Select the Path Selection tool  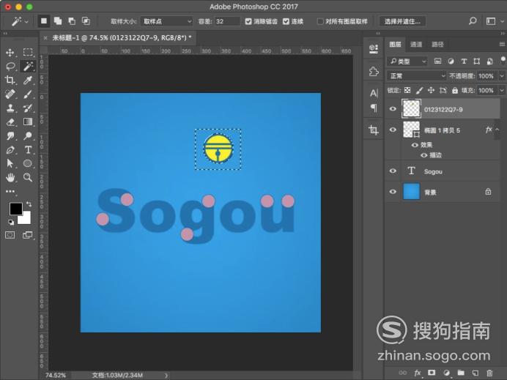(x=10, y=163)
